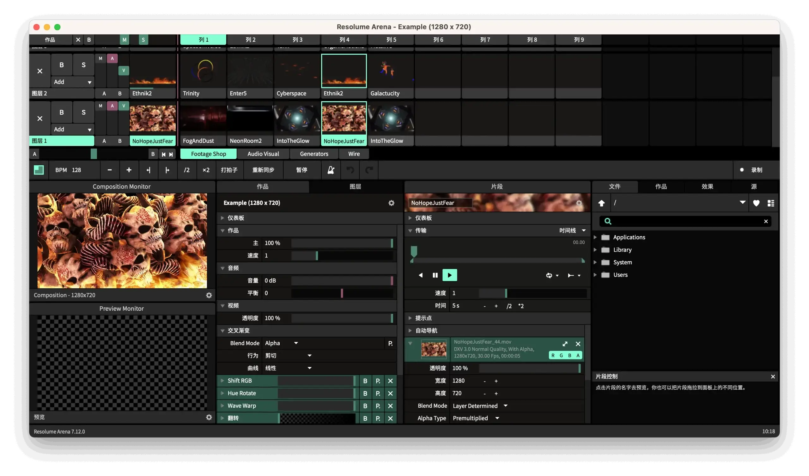The image size is (809, 476).
Task: Open the 图层 2 Add blend dropdown
Action: pyautogui.click(x=72, y=82)
